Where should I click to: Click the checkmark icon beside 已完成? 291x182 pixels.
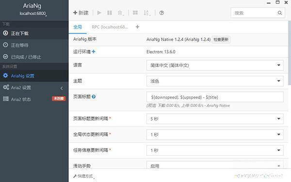coord(5,56)
